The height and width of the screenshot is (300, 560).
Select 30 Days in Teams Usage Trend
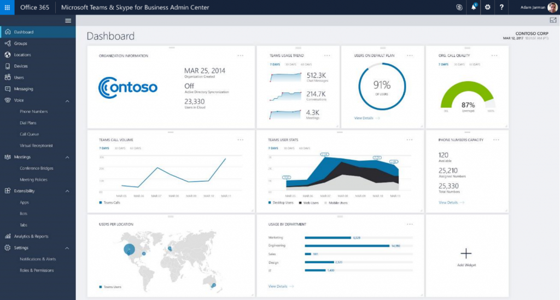[x=291, y=64]
